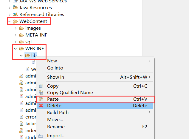189x139 pixels.
Task: Collapse the WEB-INF folder
Action: coord(15,49)
